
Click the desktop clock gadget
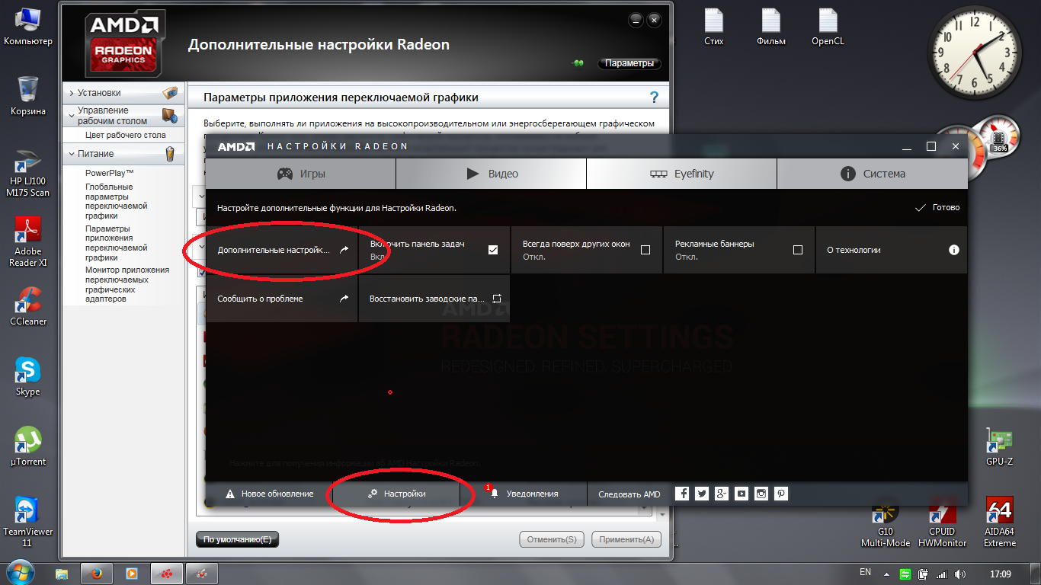point(975,52)
